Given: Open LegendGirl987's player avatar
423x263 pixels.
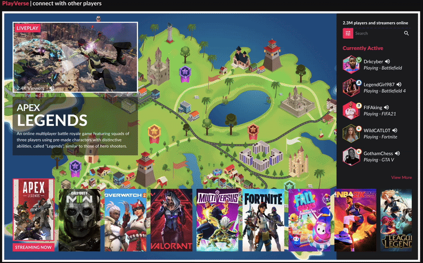Looking at the screenshot, I should pyautogui.click(x=351, y=87).
